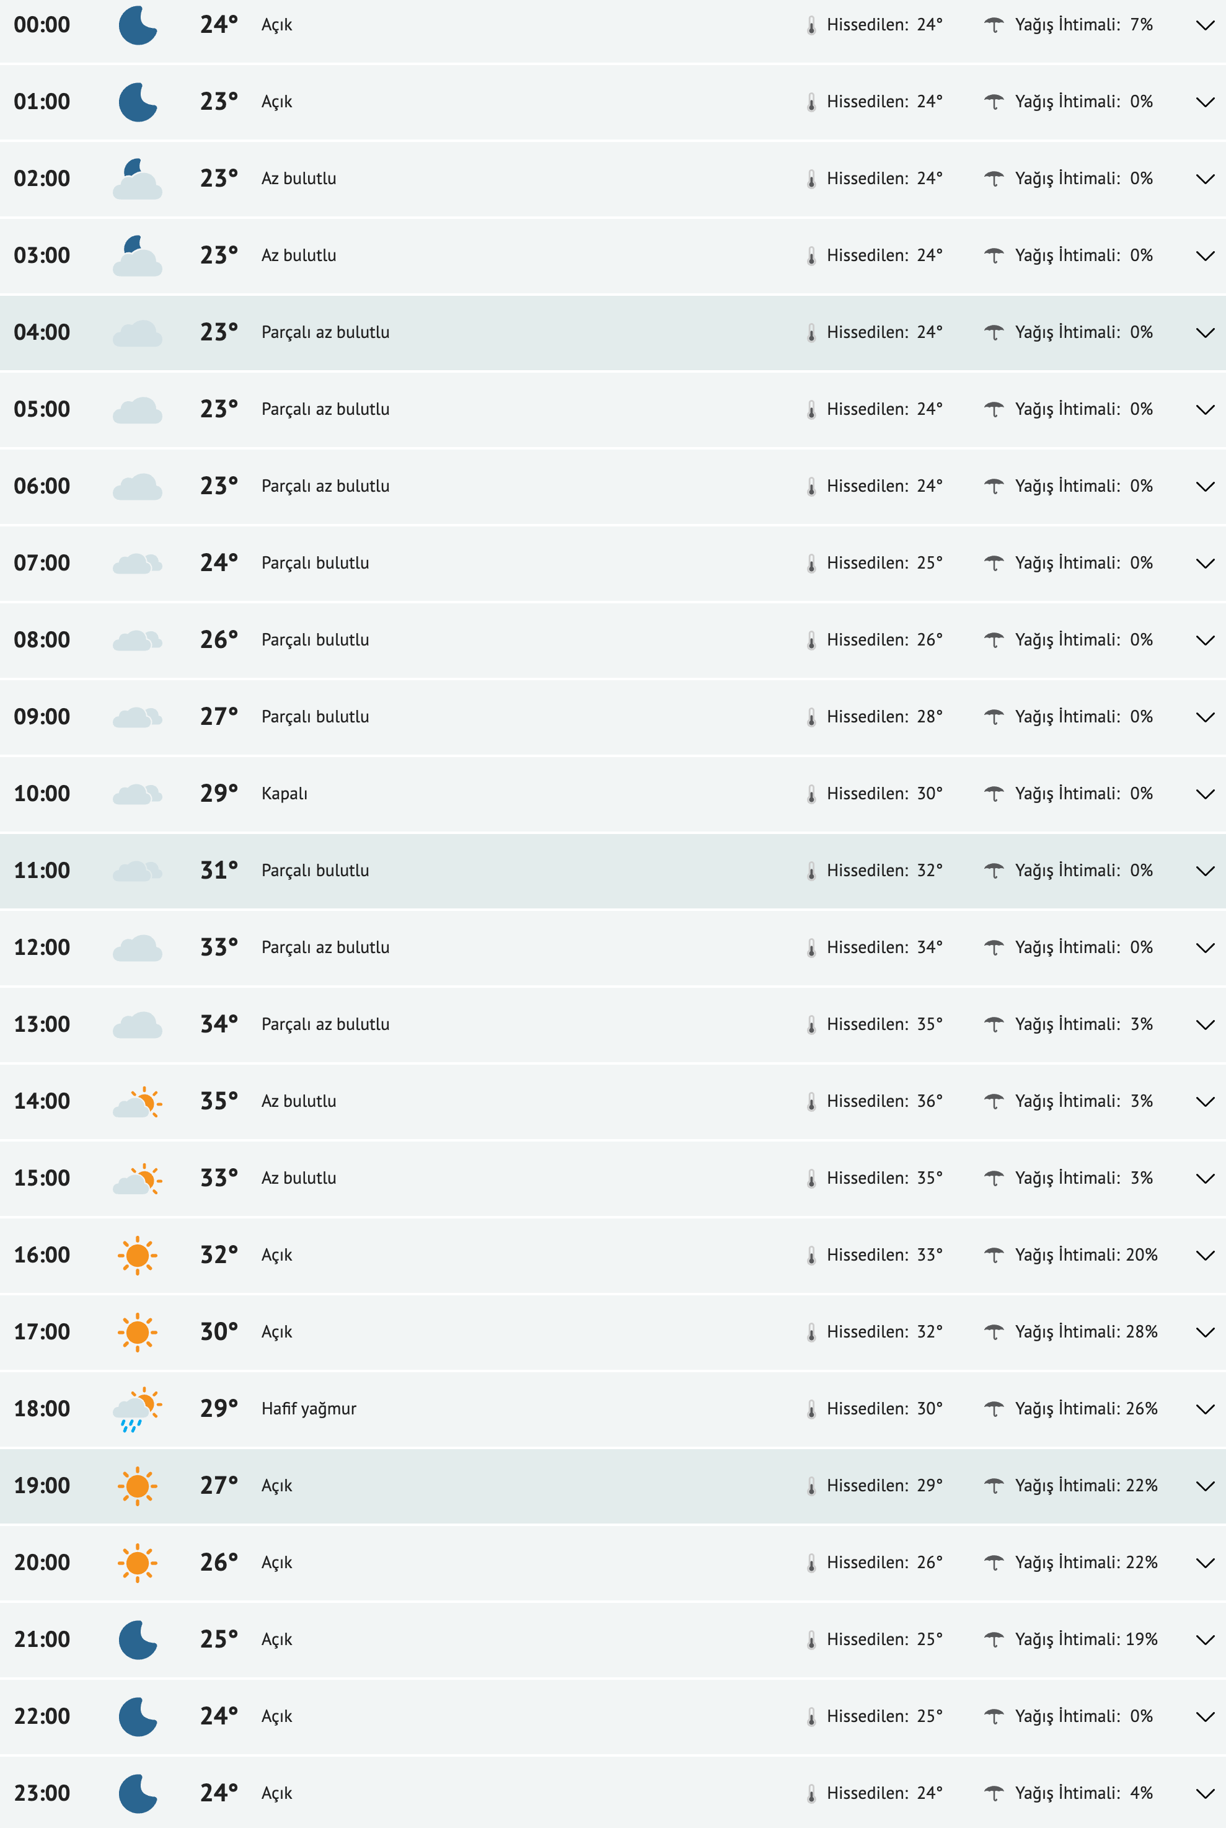Screen dimensions: 1226x1828
Task: Click the overcast clouds icon at 10:00 Kapalı
Action: pos(138,792)
